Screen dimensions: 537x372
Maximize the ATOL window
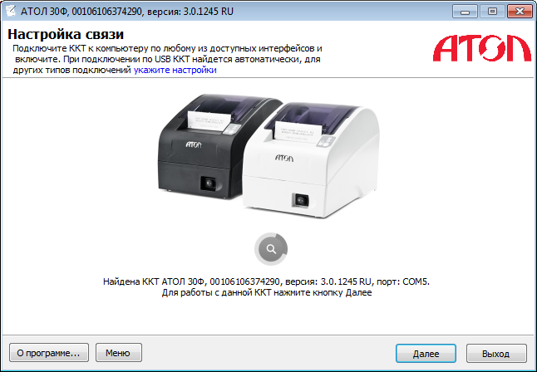click(x=492, y=12)
